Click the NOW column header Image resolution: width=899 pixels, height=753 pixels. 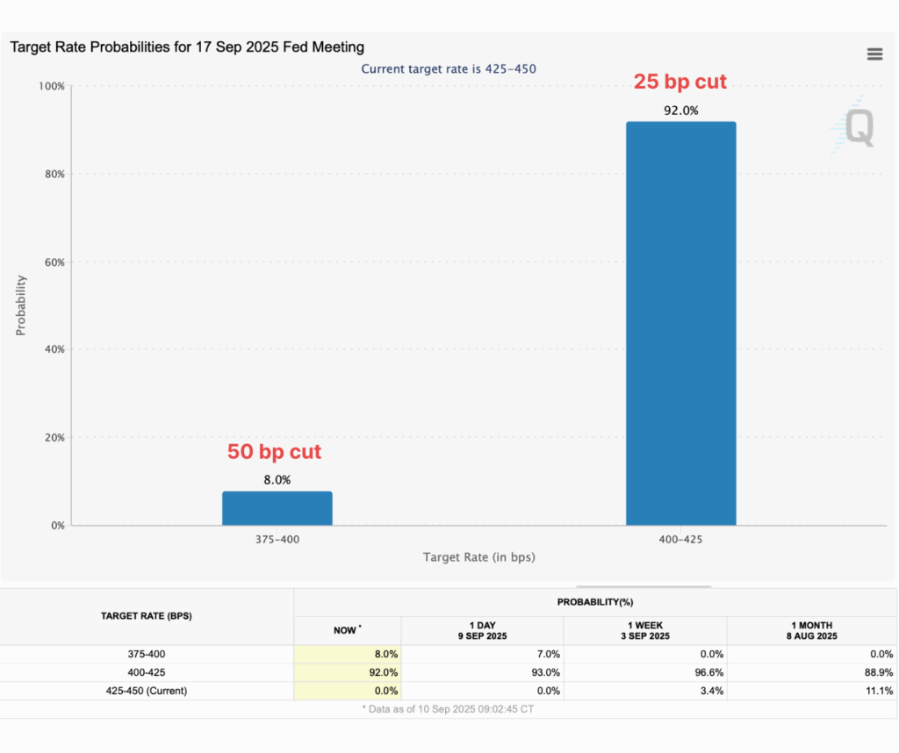click(x=348, y=630)
